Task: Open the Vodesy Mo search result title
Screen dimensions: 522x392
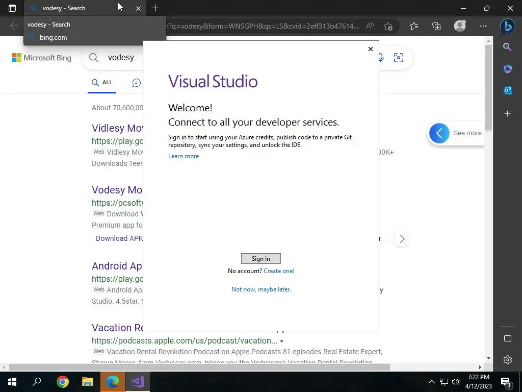Action: (x=117, y=190)
